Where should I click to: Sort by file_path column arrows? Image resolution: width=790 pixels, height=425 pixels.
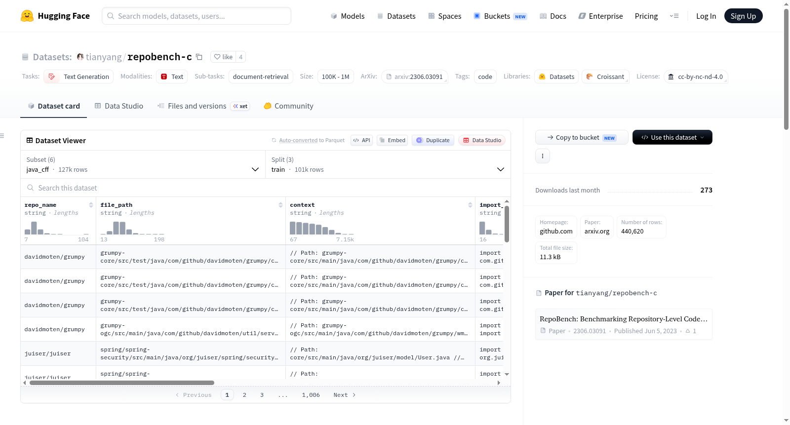pyautogui.click(x=280, y=205)
